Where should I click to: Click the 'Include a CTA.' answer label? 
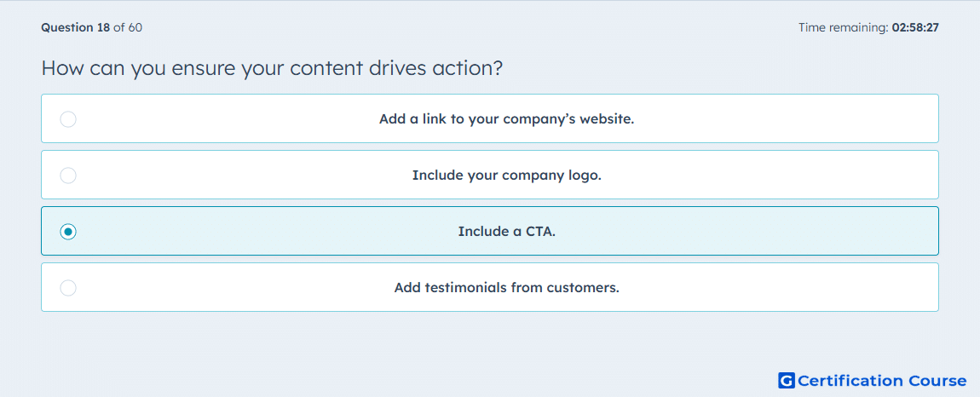[x=506, y=232]
